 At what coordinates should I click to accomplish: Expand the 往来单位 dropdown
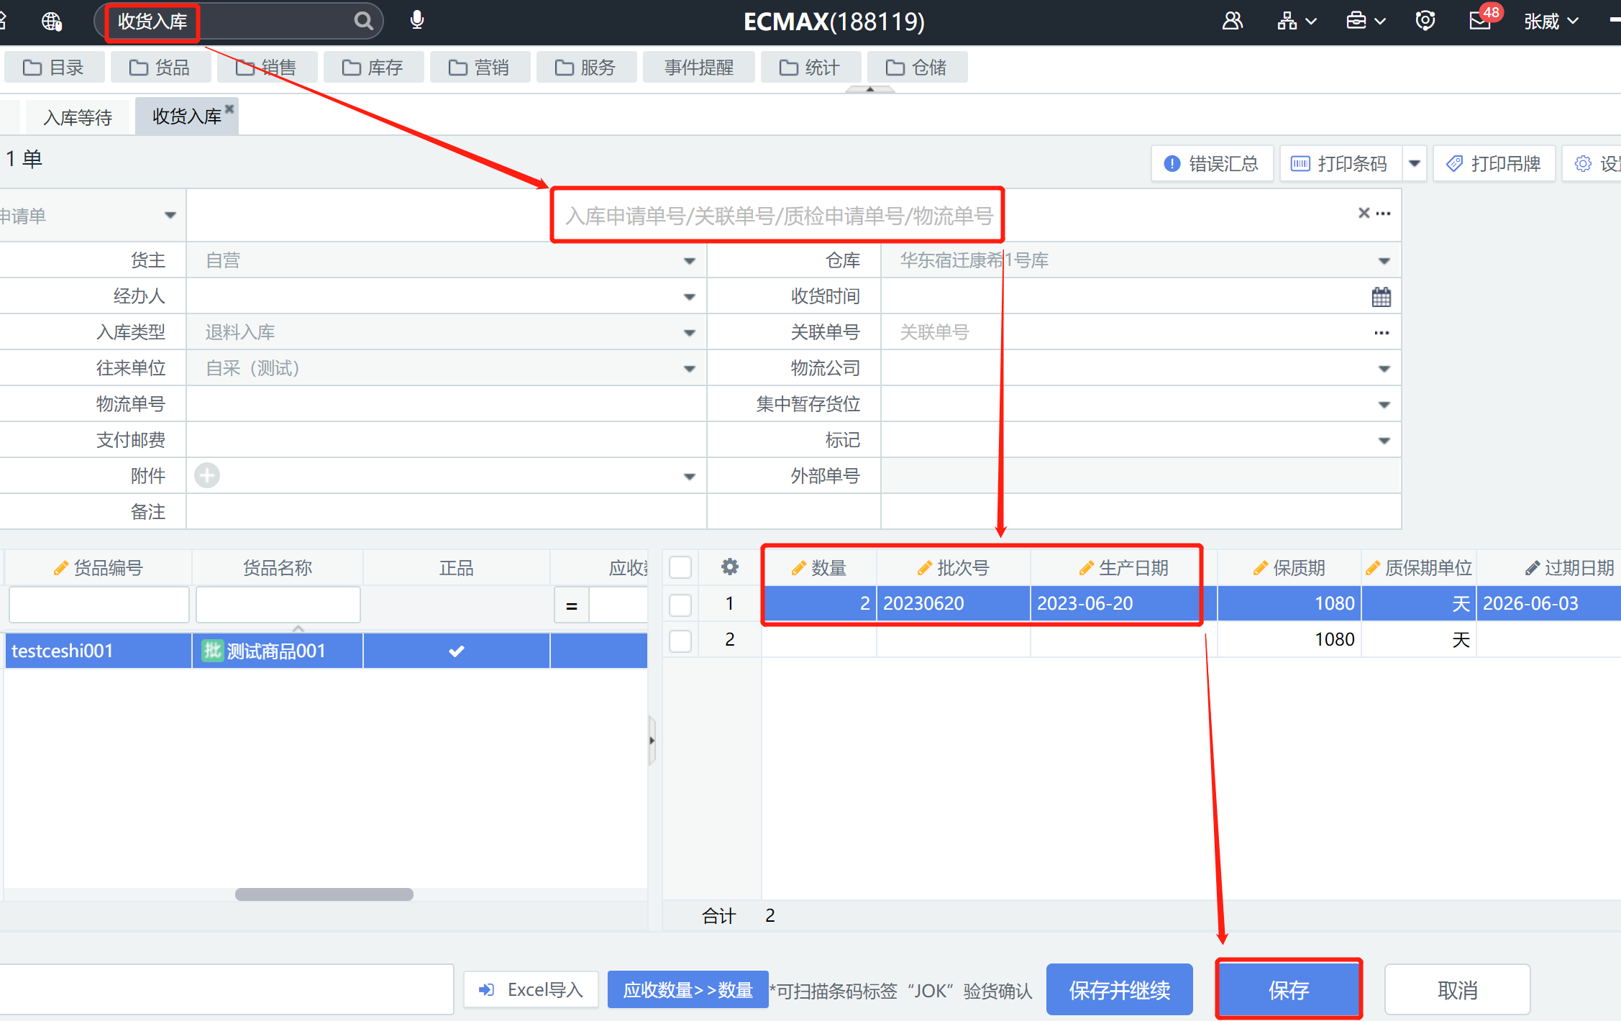(689, 368)
